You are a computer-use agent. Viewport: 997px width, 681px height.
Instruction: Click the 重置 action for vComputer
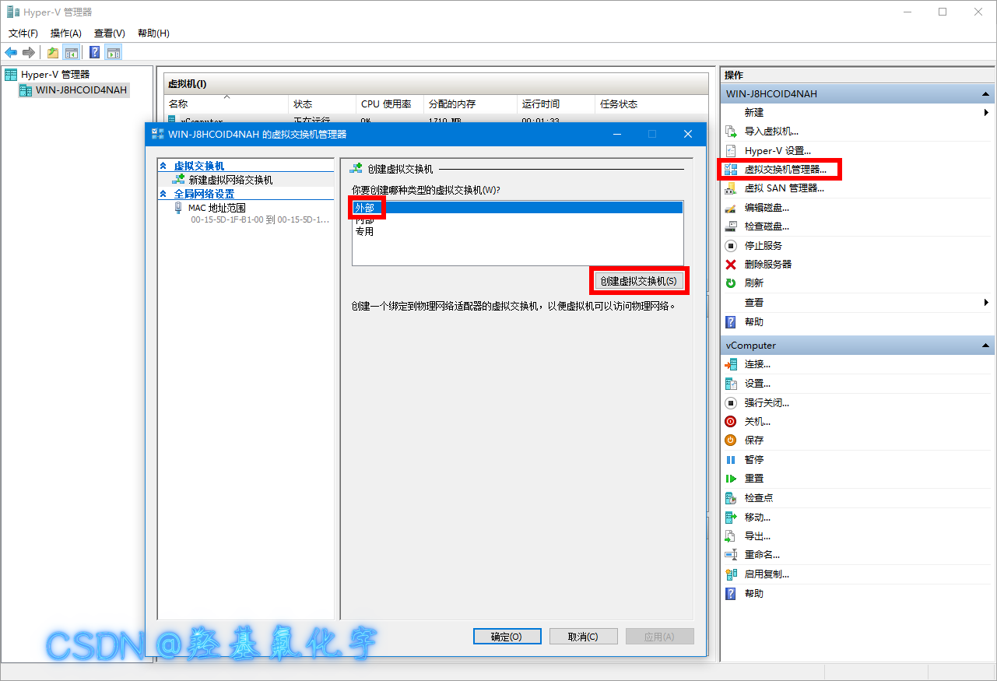(753, 479)
